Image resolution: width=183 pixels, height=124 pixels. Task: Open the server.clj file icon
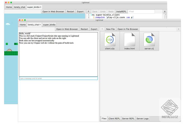pos(149,41)
